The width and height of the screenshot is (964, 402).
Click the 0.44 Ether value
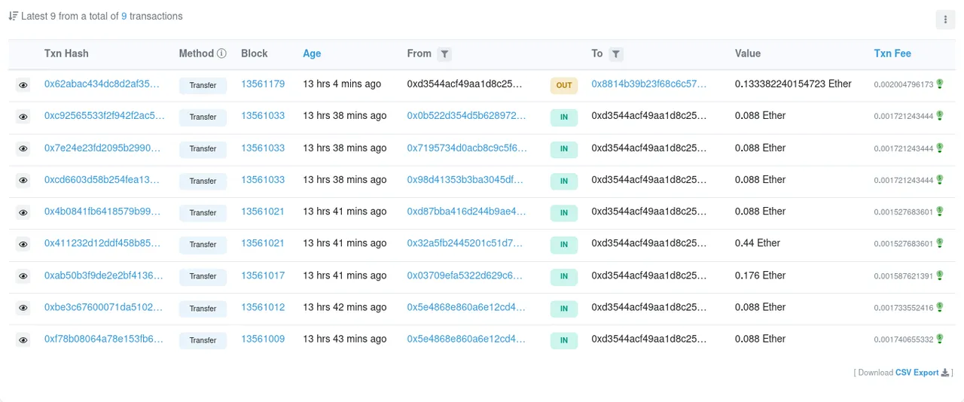(758, 242)
